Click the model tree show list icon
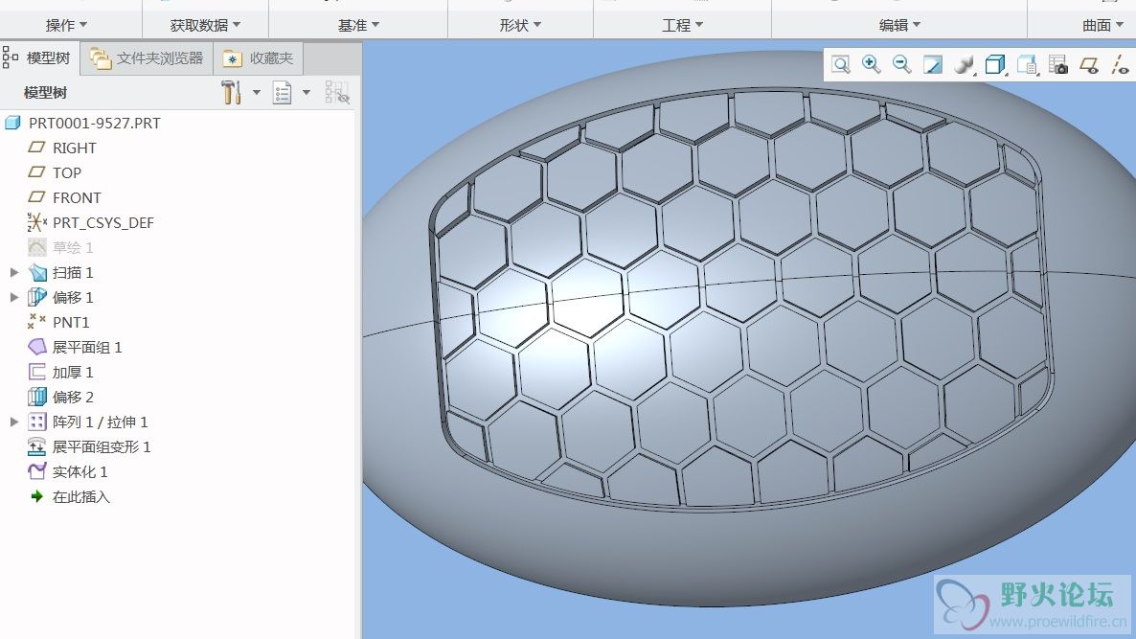 [282, 93]
